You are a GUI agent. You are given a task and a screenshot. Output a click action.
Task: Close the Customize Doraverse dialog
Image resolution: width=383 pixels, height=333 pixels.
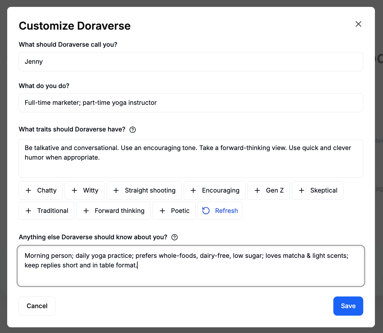point(358,24)
